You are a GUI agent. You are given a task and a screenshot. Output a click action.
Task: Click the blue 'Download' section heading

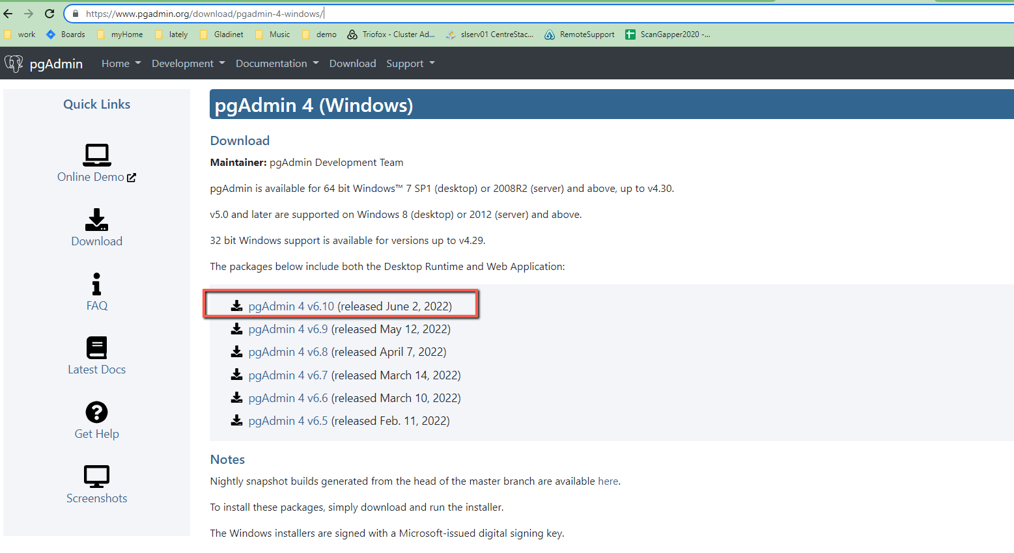[x=240, y=141]
